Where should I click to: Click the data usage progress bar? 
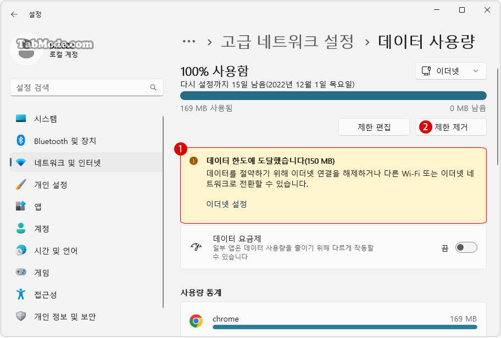click(x=332, y=95)
